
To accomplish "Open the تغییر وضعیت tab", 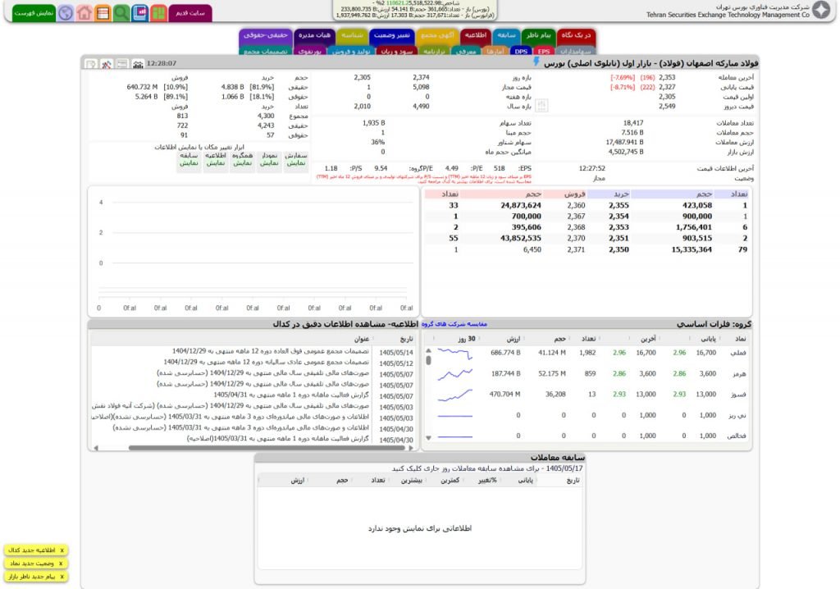I will (x=391, y=35).
